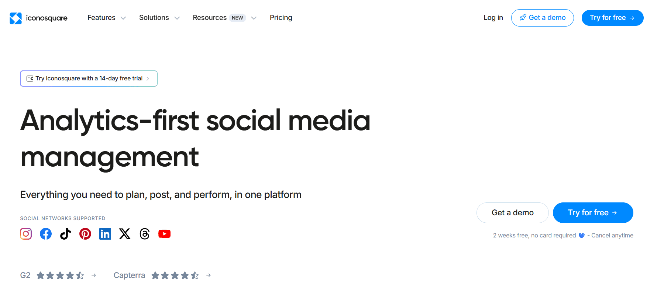
Task: Click Get a demo in header
Action: point(542,18)
